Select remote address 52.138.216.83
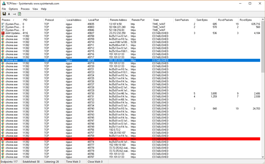 coord(117,30)
